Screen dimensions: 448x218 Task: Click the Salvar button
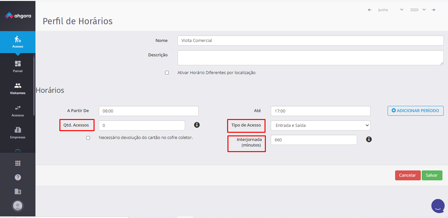432,175
